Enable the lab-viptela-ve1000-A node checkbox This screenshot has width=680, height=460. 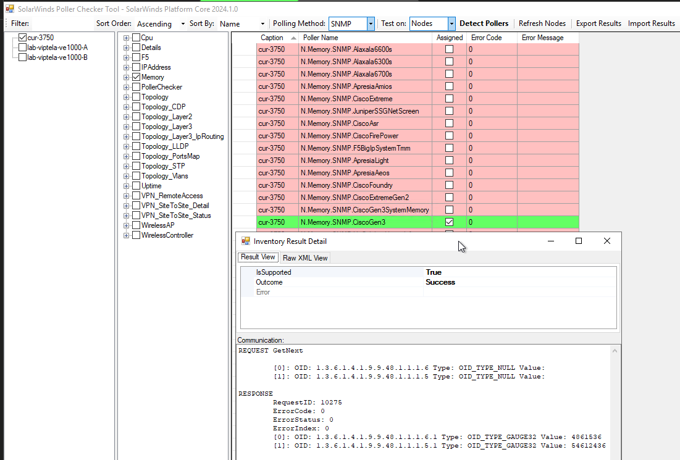21,47
